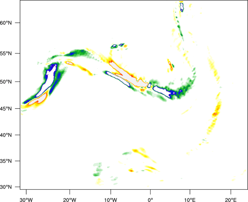The height and width of the screenshot is (202, 248).
Task: Click the 55°N latitude label
Action: [6, 53]
